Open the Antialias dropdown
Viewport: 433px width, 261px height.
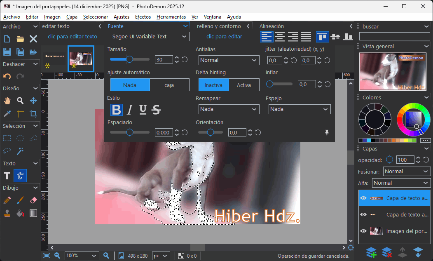[229, 60]
